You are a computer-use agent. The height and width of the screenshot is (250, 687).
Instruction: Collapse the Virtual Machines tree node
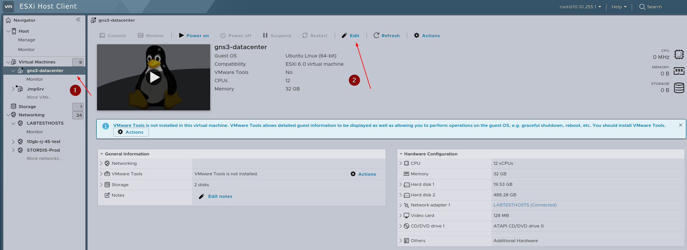[8, 62]
